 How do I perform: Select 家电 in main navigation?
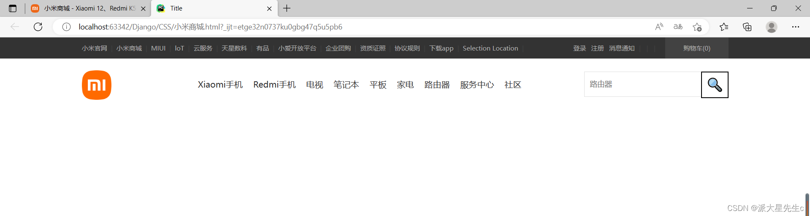tap(405, 85)
